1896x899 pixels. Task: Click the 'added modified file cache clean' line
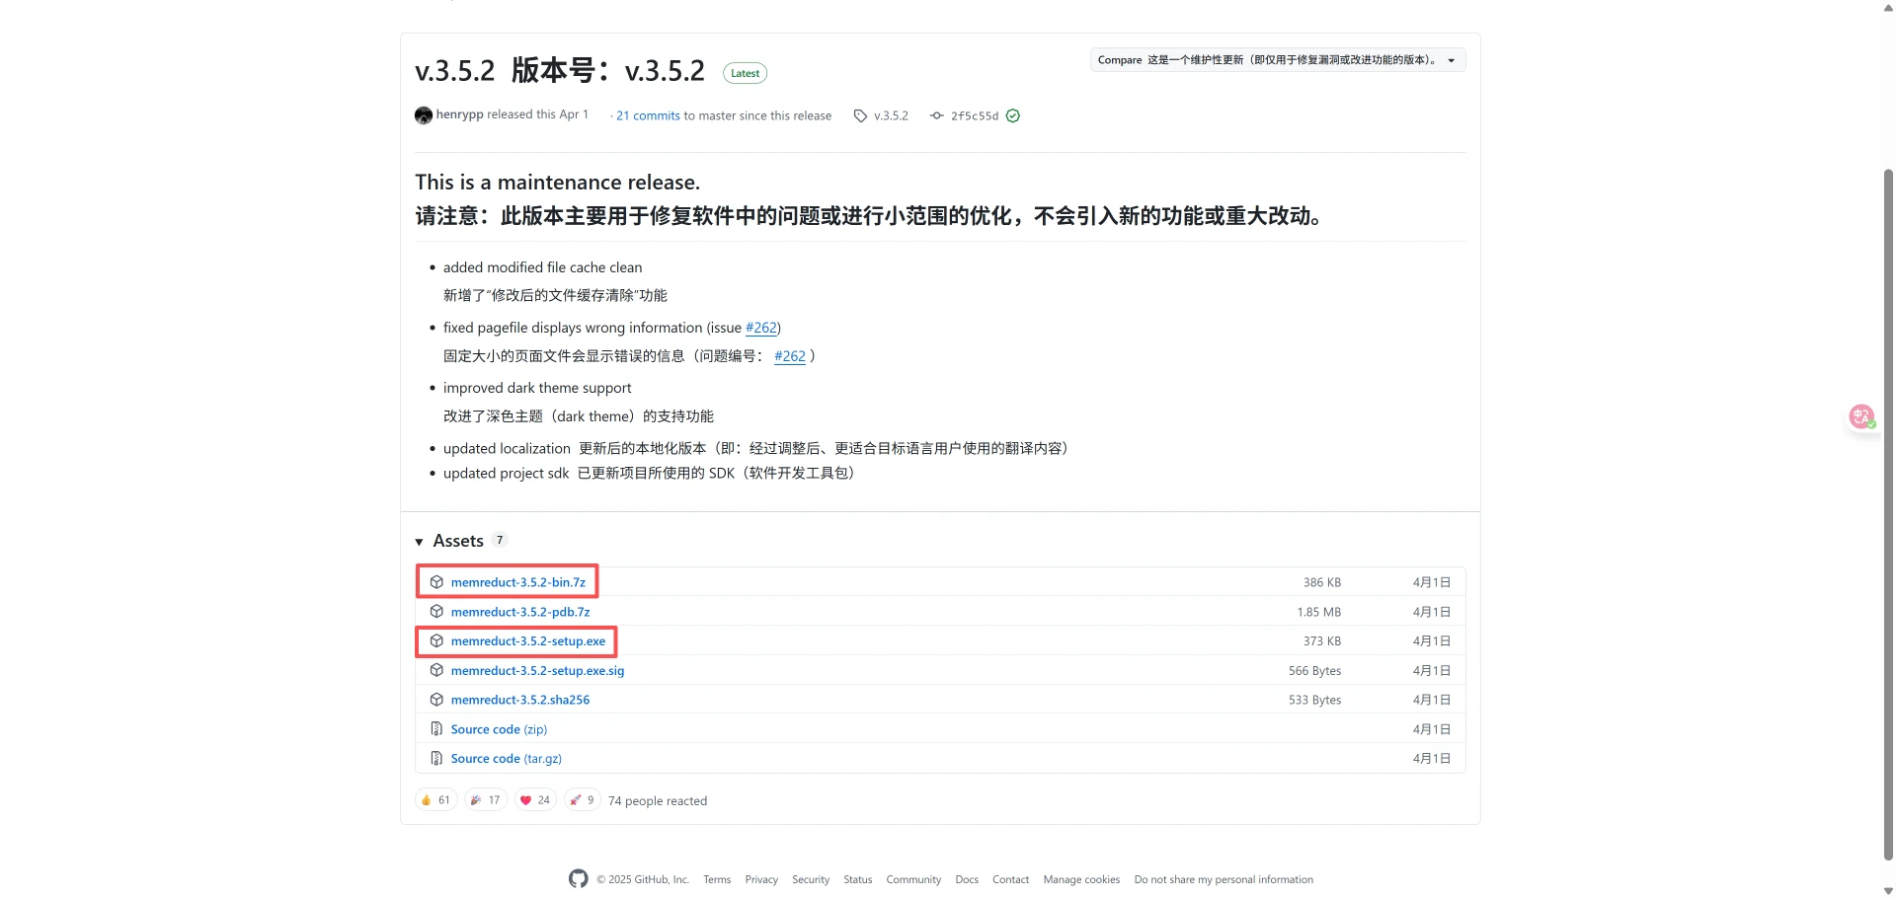tap(542, 267)
